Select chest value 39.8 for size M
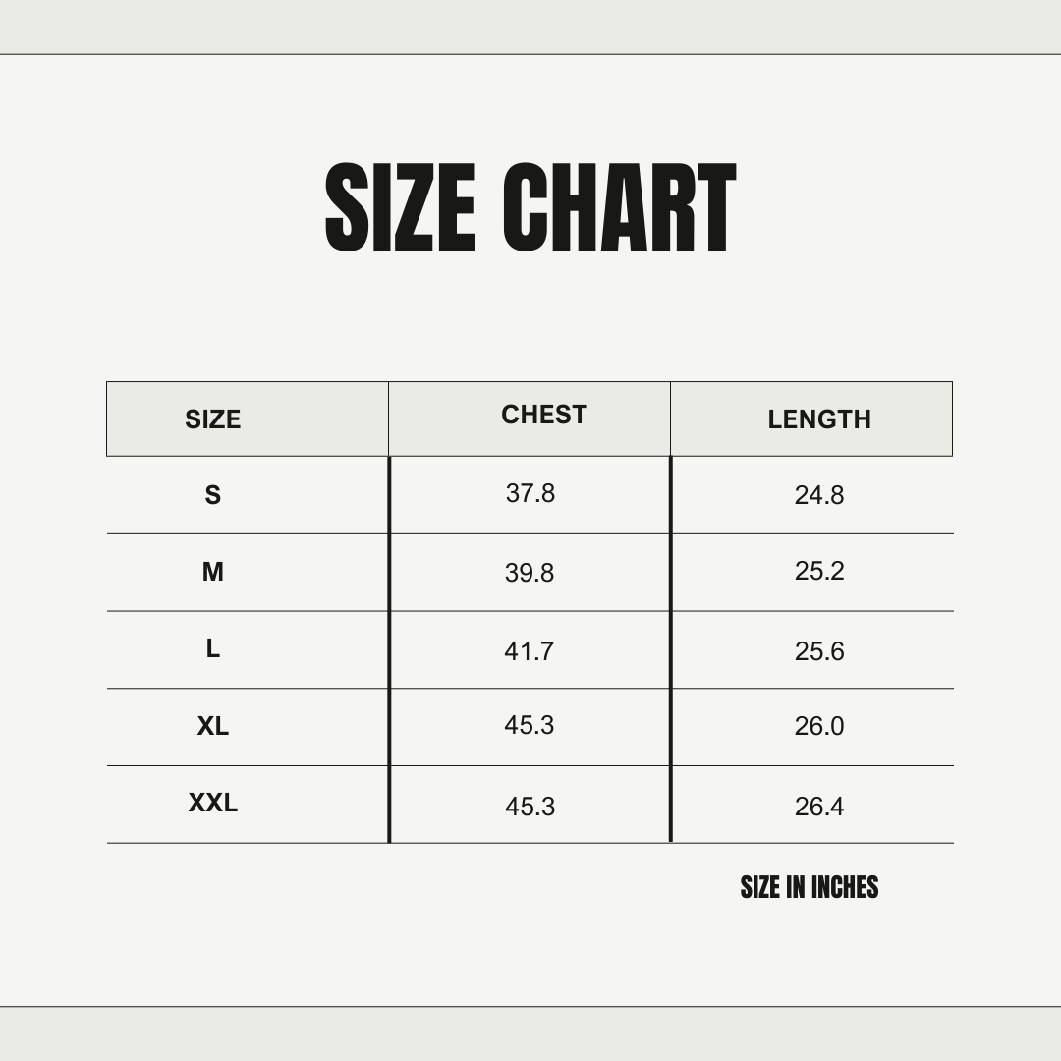Screen dimensions: 1061x1061 point(530,573)
